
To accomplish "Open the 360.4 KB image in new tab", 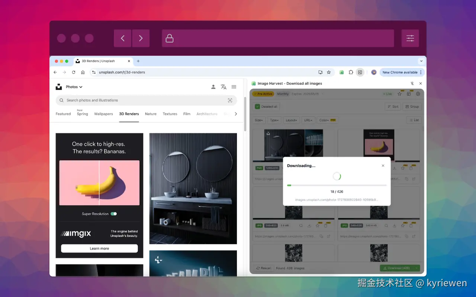I will 414,236.
